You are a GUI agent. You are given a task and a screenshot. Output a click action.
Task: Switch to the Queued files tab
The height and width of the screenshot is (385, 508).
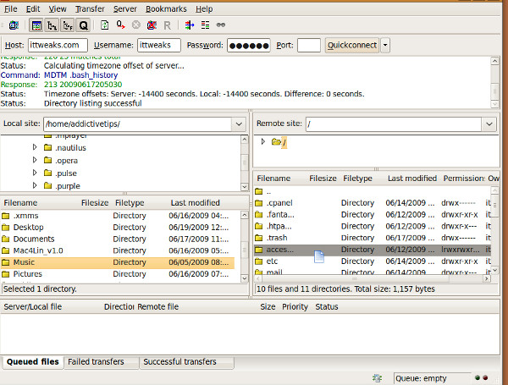coord(33,361)
